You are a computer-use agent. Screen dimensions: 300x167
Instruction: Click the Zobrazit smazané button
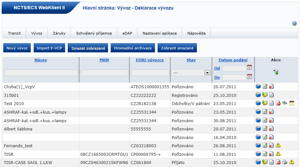(177, 48)
